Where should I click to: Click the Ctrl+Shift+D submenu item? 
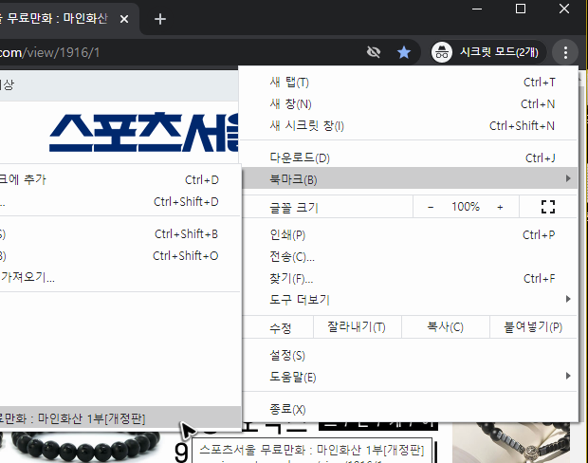click(x=120, y=202)
